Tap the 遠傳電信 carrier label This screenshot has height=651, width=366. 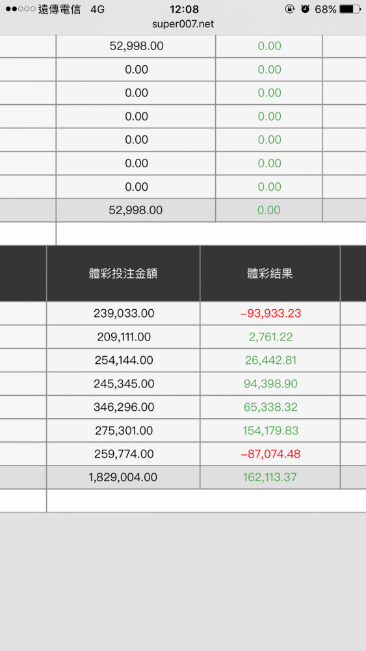[59, 9]
